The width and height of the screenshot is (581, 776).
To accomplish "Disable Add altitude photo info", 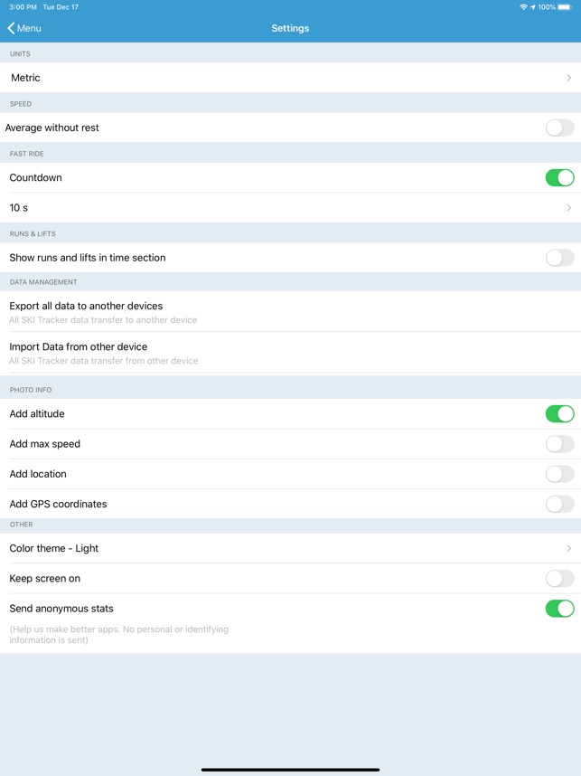I will coord(559,414).
